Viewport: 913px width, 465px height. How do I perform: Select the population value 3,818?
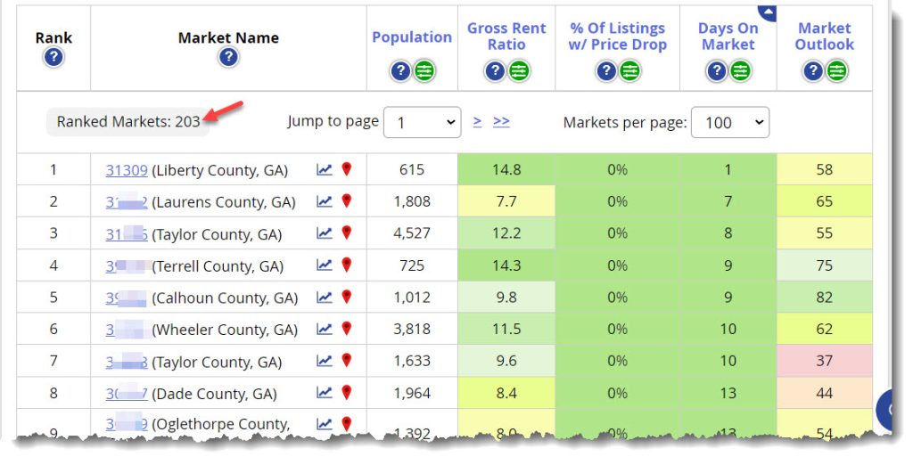pyautogui.click(x=412, y=329)
